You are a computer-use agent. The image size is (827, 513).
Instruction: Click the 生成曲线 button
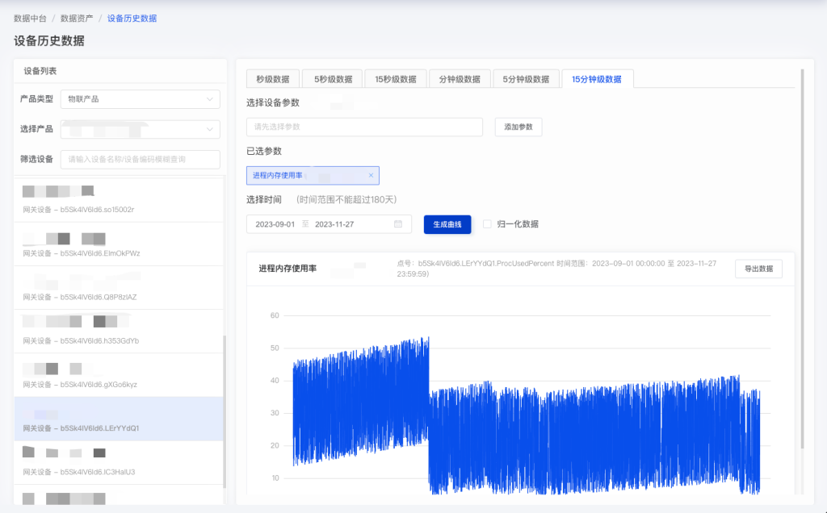pos(446,224)
